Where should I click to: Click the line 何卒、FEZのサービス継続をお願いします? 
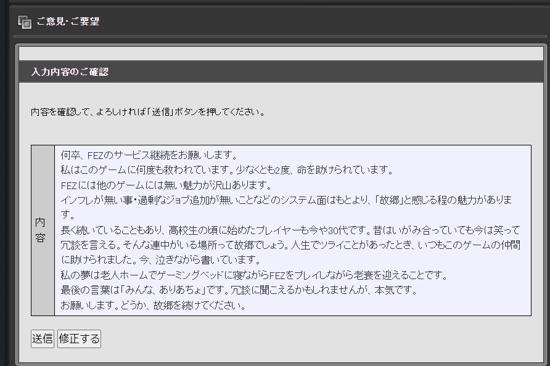point(149,155)
